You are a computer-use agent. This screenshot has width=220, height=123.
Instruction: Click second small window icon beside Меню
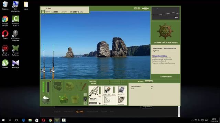[139, 8]
